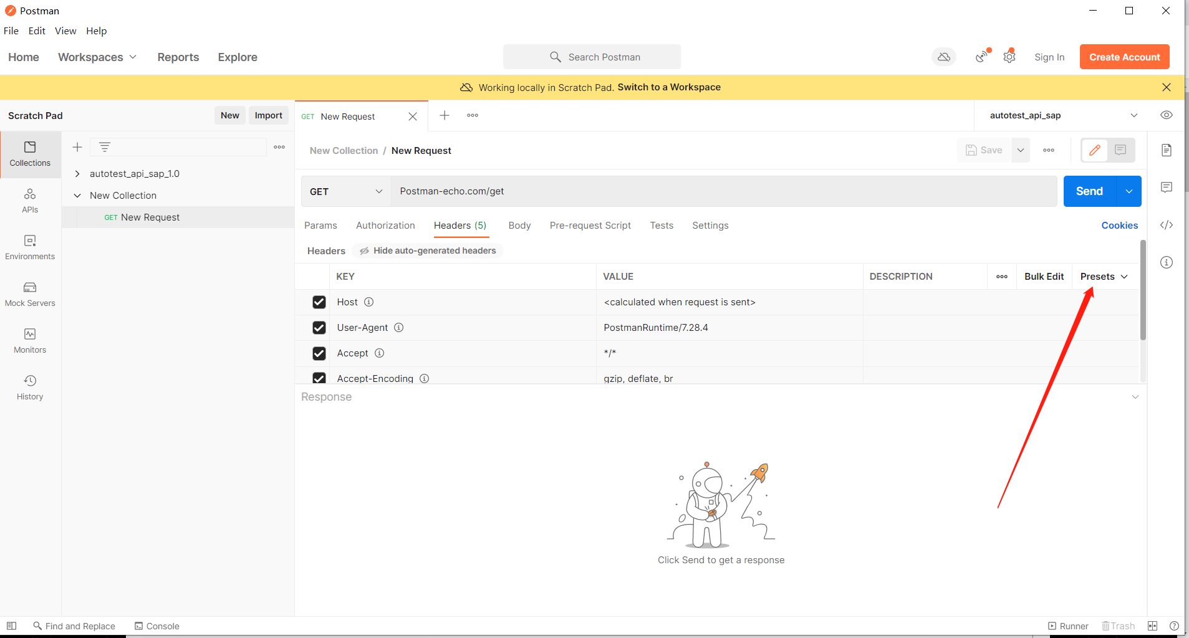Open the Presets dropdown
Screen dimensions: 1189x638
pos(1104,277)
